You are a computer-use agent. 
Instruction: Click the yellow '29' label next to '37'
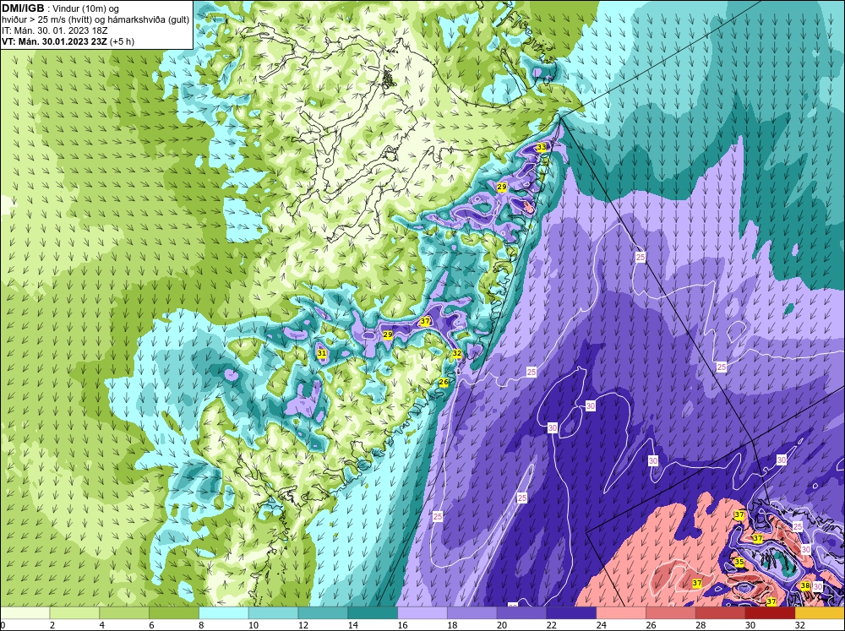point(388,335)
